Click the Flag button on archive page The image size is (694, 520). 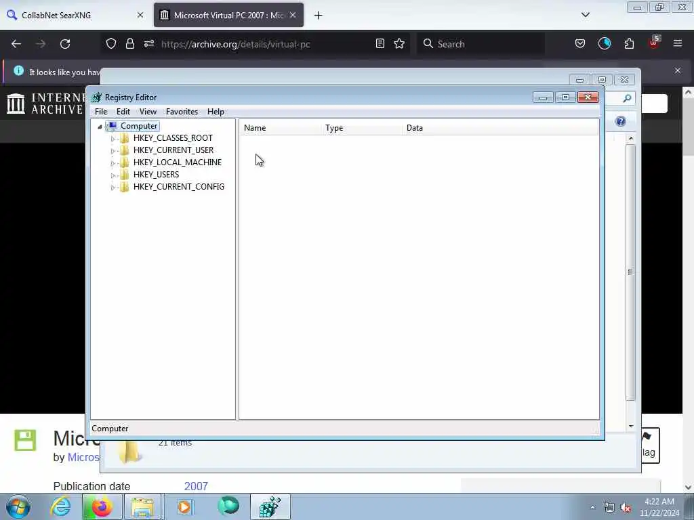point(649,446)
